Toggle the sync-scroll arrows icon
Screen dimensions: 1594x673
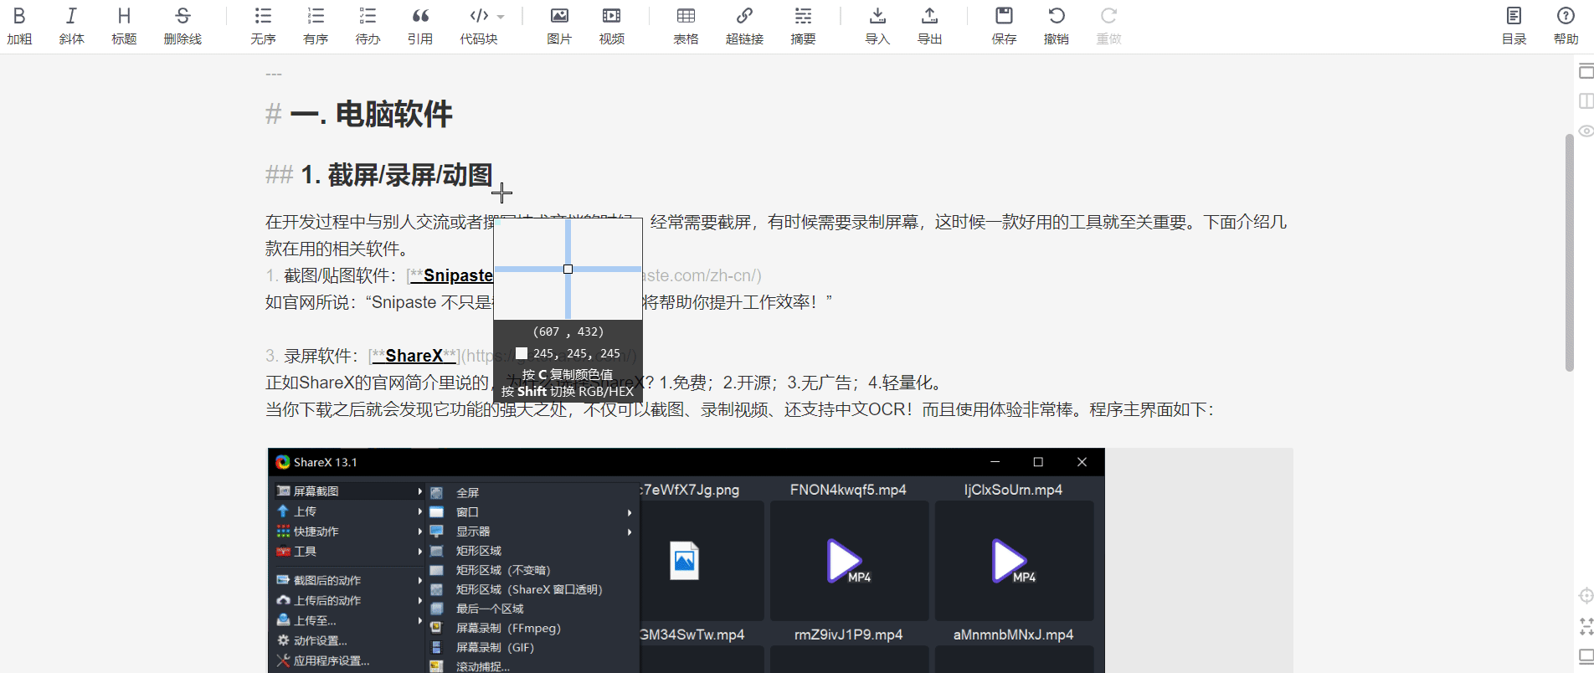click(1586, 626)
